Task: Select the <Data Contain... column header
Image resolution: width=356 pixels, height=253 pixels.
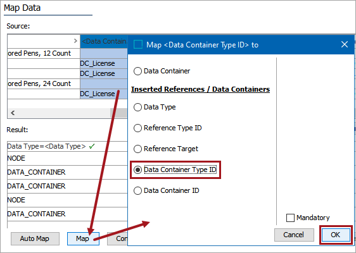Action: (x=104, y=41)
